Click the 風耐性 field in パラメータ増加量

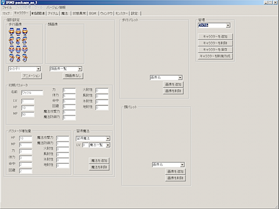[63, 154]
